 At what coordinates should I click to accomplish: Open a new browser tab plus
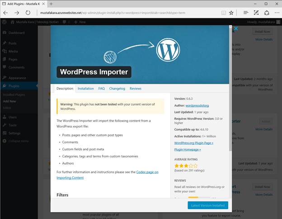(51, 4)
